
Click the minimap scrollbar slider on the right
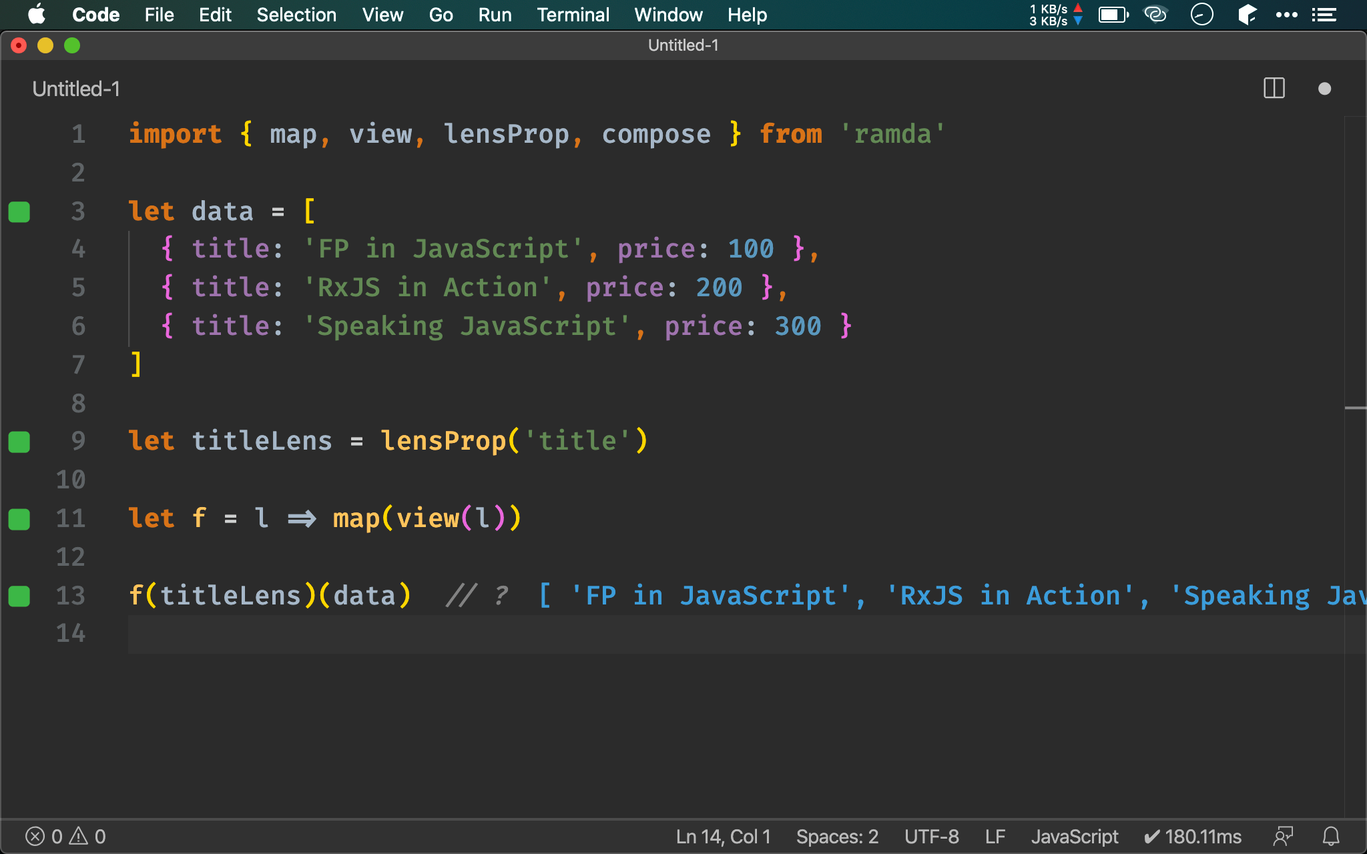[1355, 407]
